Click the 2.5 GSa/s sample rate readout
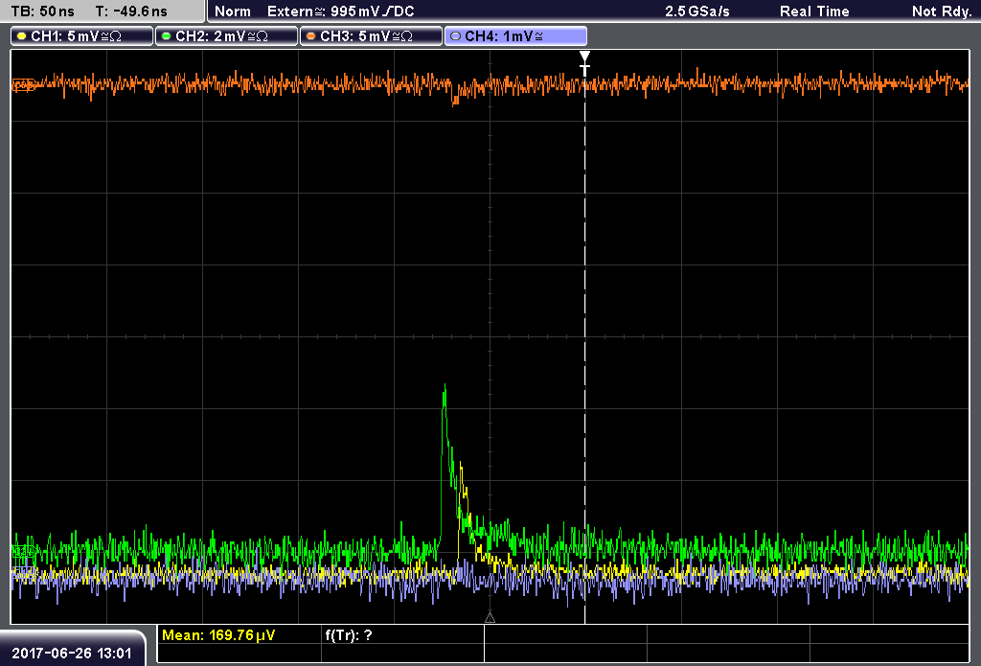The width and height of the screenshot is (981, 666). click(697, 11)
